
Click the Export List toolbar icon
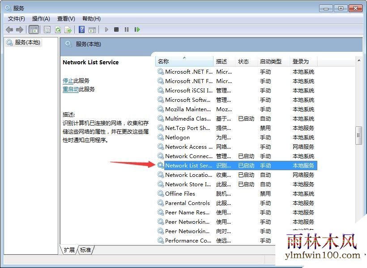coord(68,29)
